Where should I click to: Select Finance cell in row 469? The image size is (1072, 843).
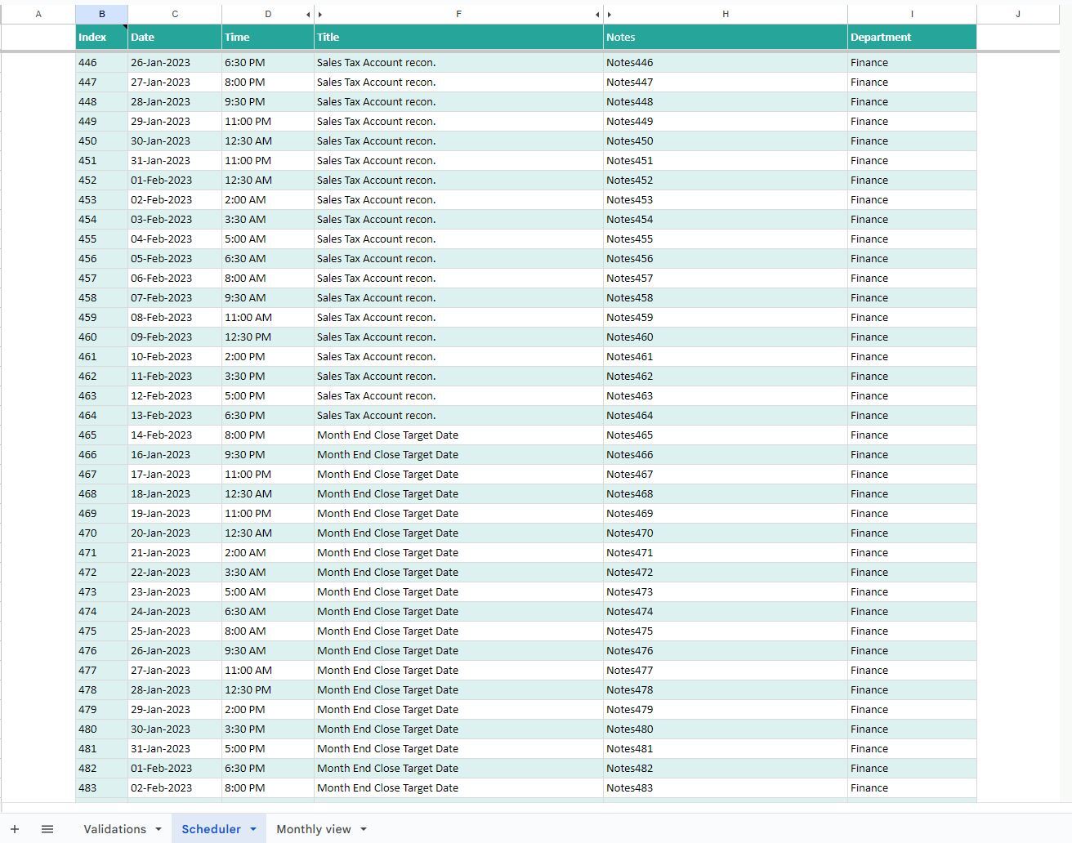[912, 514]
